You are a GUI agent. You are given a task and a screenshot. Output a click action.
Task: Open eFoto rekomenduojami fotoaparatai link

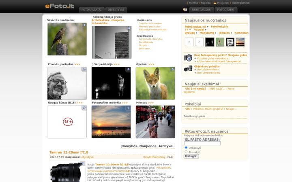(x=219, y=61)
